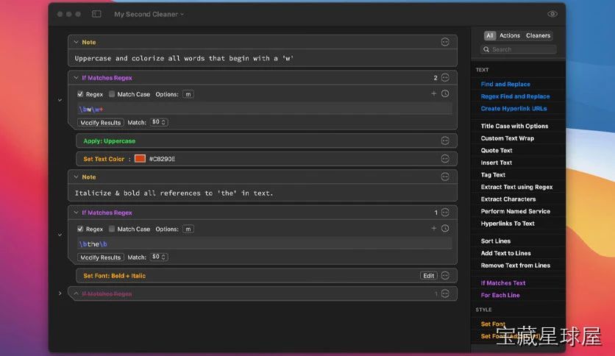Select Regex Find and Replace action
Image resolution: width=615 pixels, height=356 pixels.
tap(515, 96)
